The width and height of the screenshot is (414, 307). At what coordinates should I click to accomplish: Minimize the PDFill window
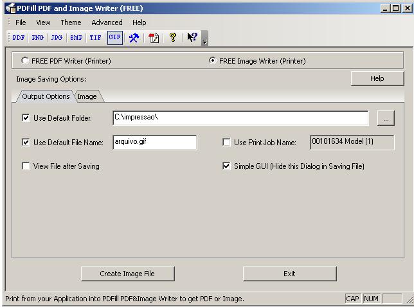point(386,8)
